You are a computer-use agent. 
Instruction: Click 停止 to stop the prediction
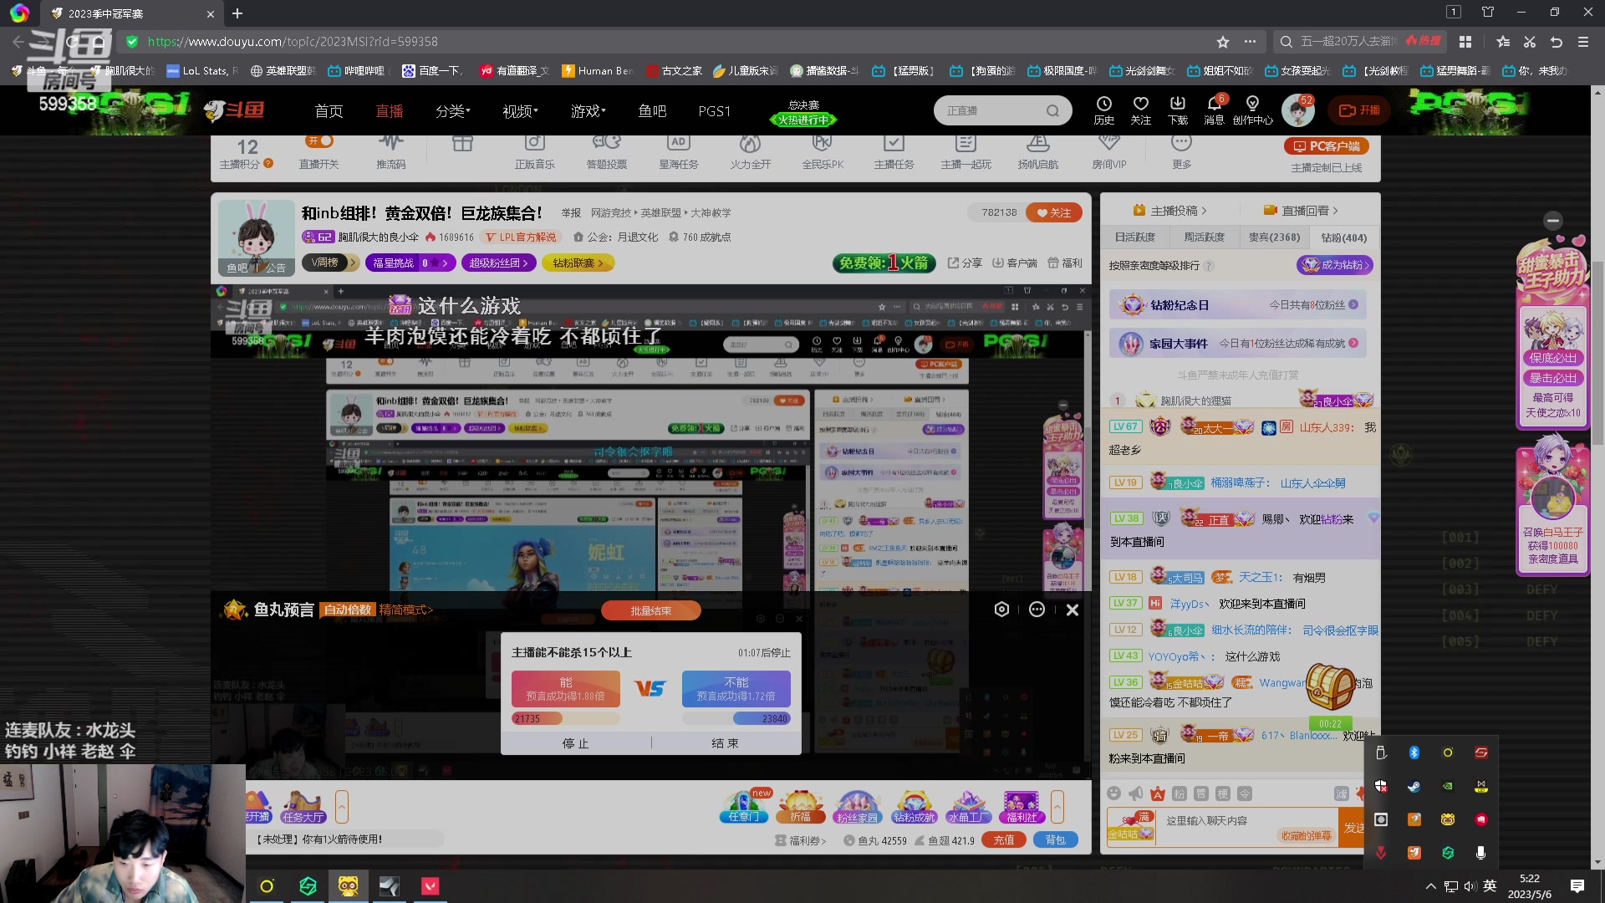(x=575, y=743)
